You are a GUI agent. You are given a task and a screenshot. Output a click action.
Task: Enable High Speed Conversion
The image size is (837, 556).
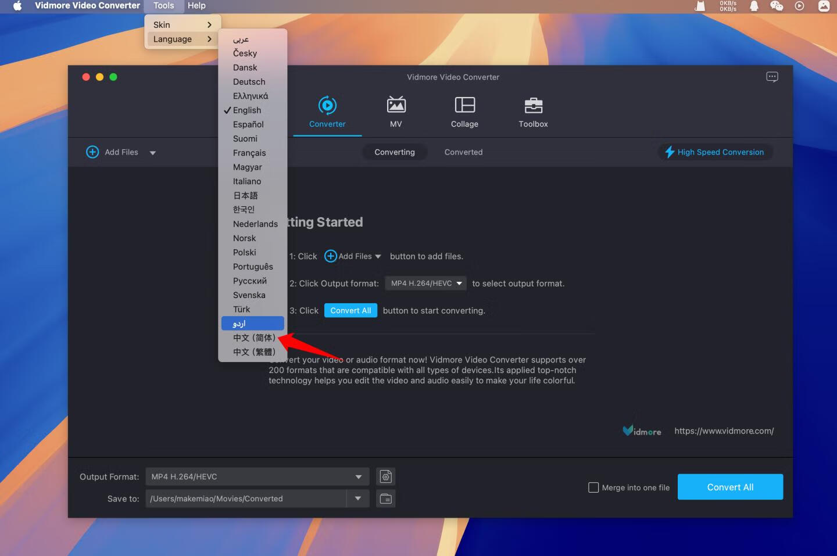[715, 152]
